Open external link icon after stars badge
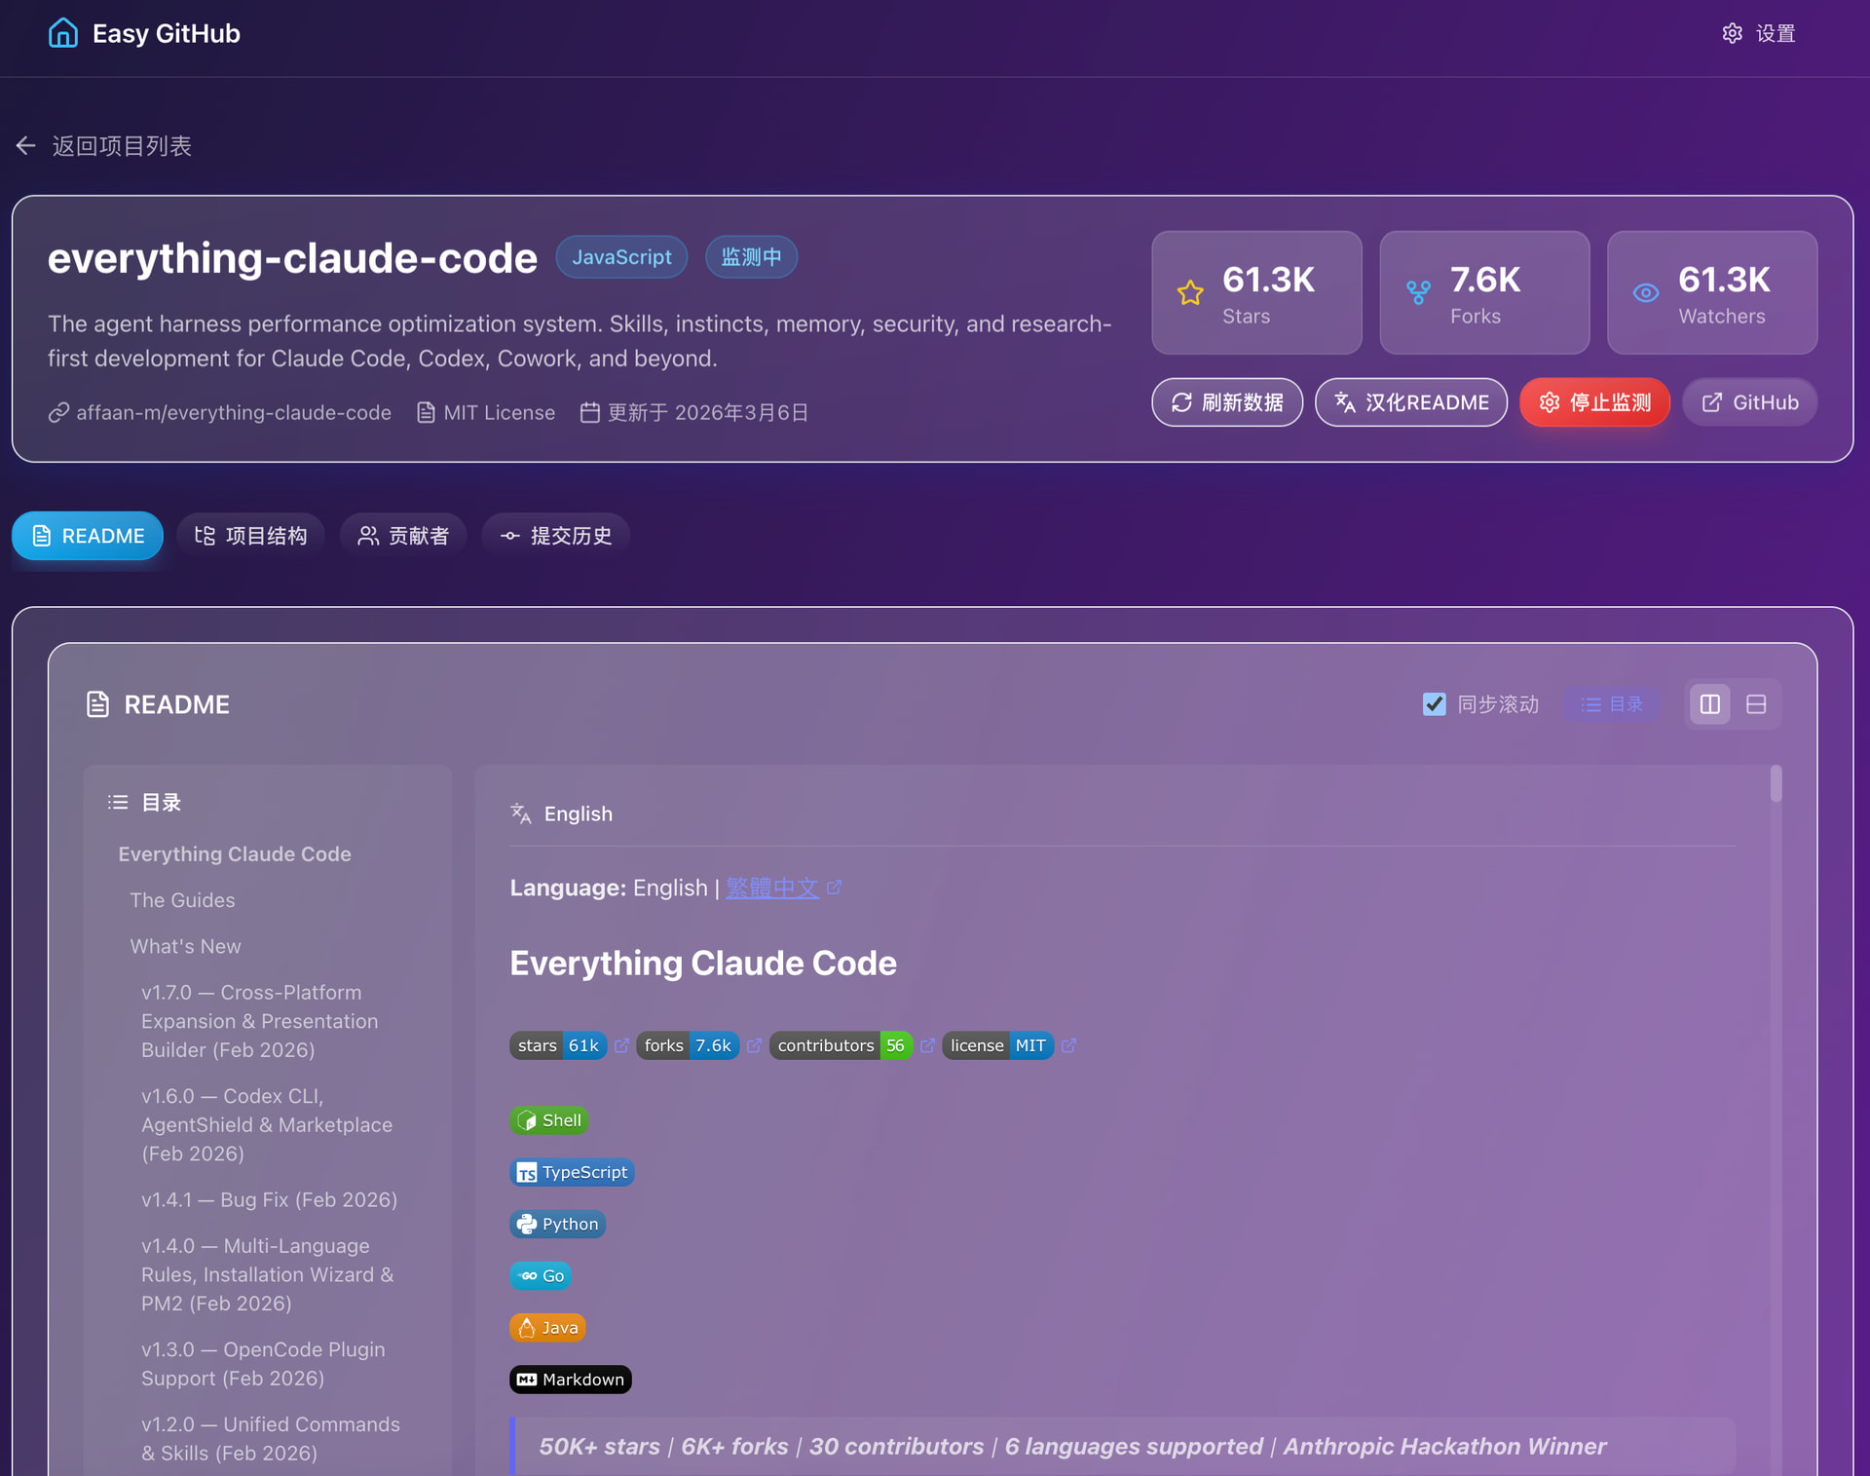The height and width of the screenshot is (1476, 1870). click(x=621, y=1045)
